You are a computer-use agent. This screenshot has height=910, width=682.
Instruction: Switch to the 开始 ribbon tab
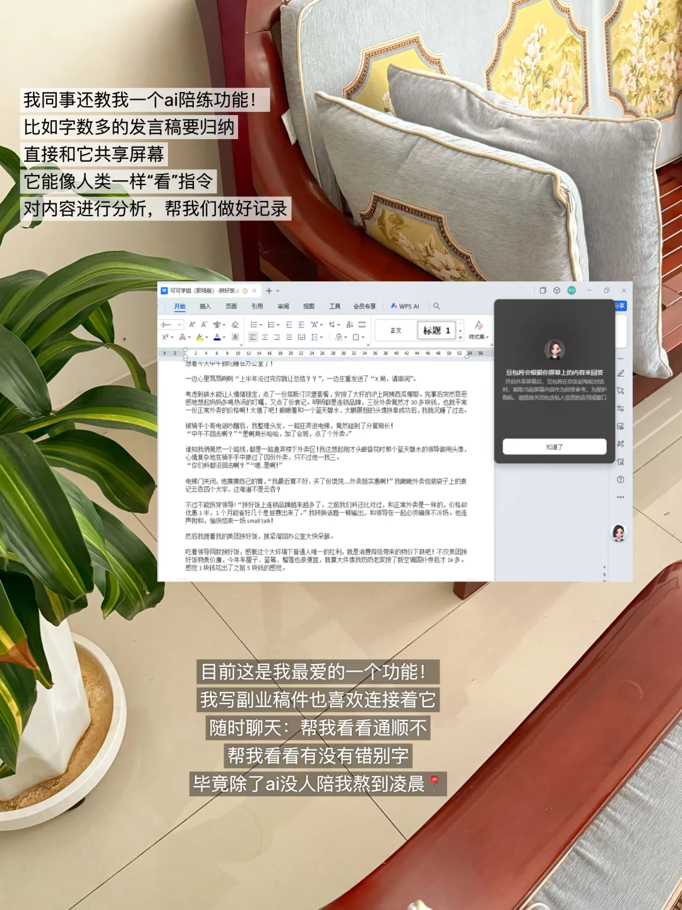[180, 306]
